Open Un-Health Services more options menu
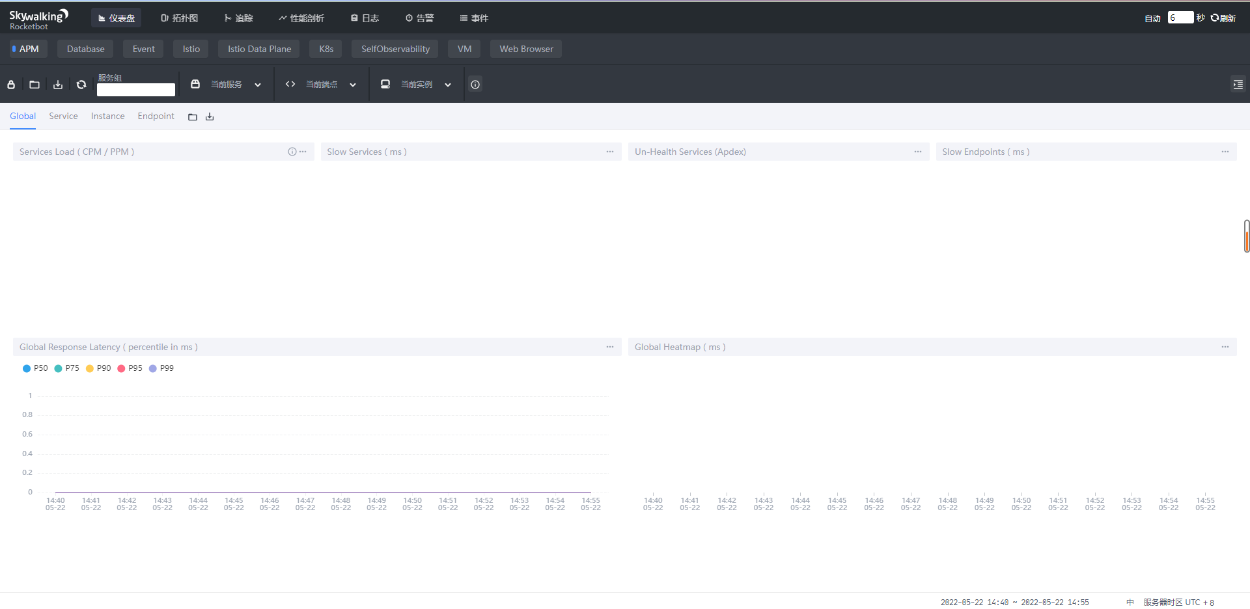This screenshot has width=1250, height=609. pyautogui.click(x=918, y=152)
